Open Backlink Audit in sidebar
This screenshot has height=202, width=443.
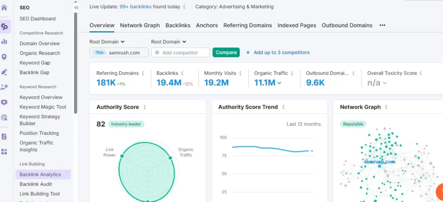pyautogui.click(x=36, y=184)
